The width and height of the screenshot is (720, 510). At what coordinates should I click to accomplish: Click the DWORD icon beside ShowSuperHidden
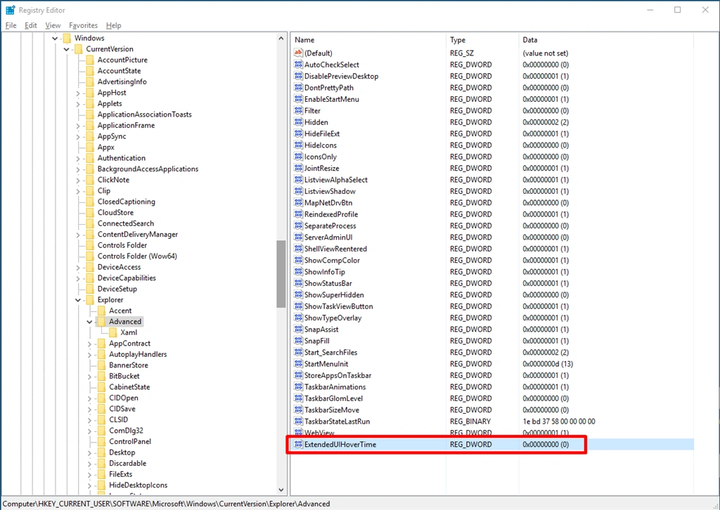click(x=298, y=294)
